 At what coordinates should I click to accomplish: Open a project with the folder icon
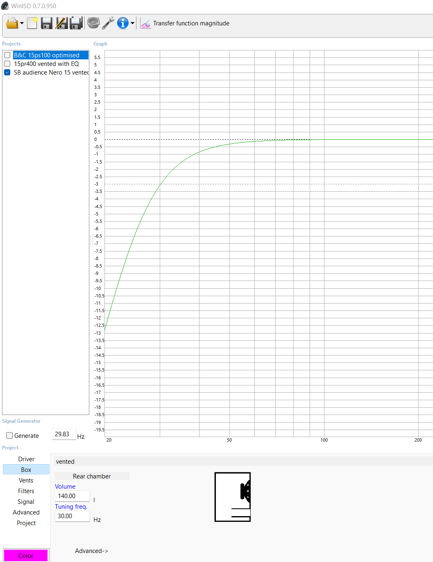point(12,23)
